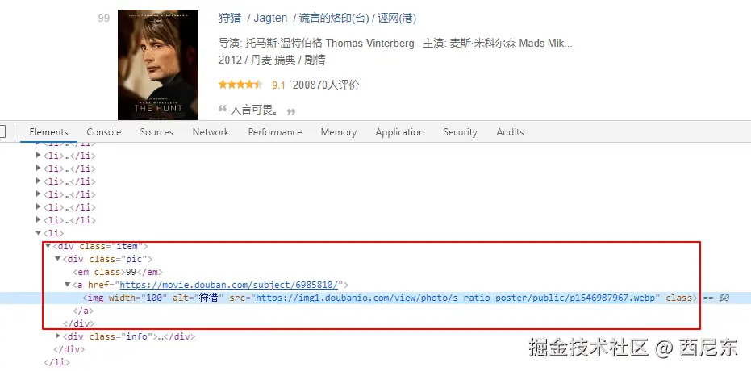Open the img1.doubanio.com poster src link
Screen dimensions: 751x371
[456, 298]
